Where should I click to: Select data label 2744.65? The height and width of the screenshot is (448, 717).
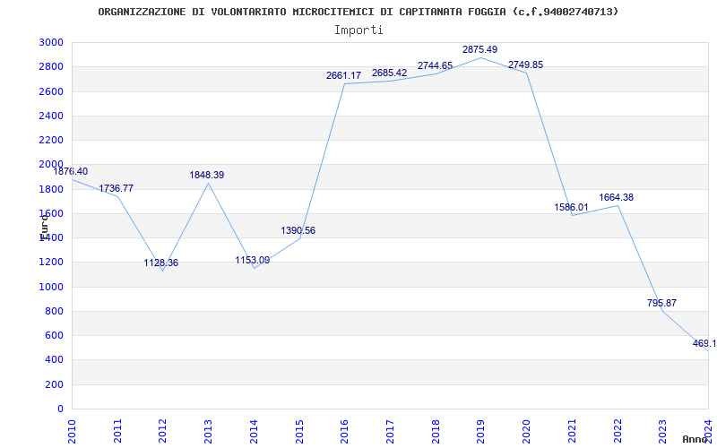435,65
